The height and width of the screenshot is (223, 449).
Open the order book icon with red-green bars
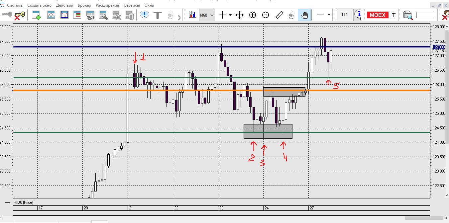tap(77, 15)
